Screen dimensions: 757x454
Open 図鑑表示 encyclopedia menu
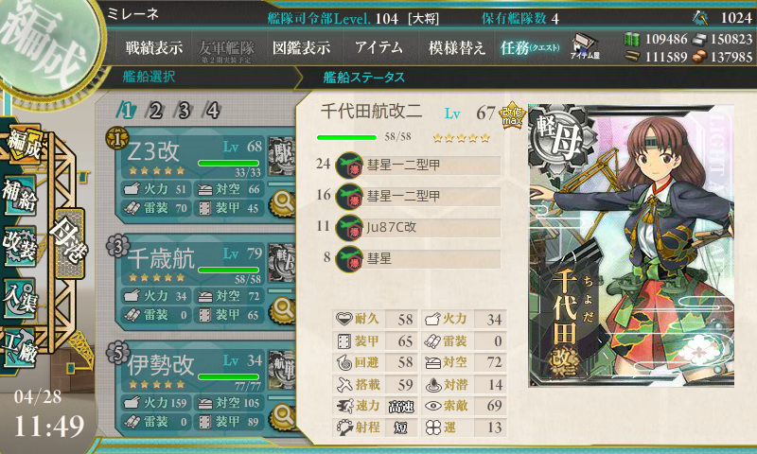pos(302,47)
